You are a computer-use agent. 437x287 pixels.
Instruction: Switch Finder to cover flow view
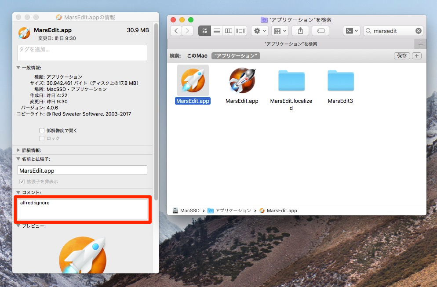coord(240,31)
